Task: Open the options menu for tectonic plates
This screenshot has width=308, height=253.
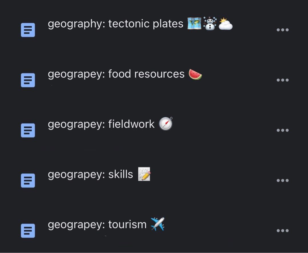Action: click(x=283, y=30)
